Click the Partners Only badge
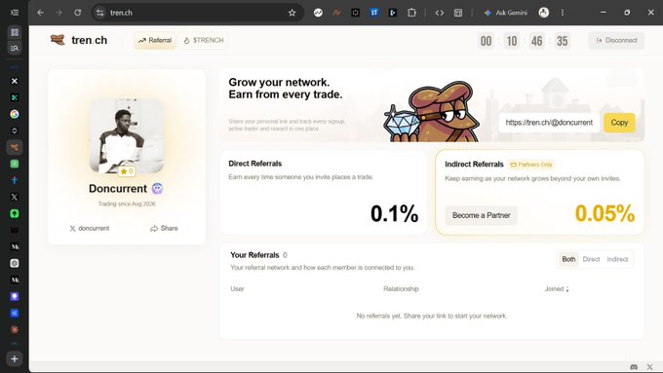Image resolution: width=663 pixels, height=373 pixels. [x=531, y=165]
